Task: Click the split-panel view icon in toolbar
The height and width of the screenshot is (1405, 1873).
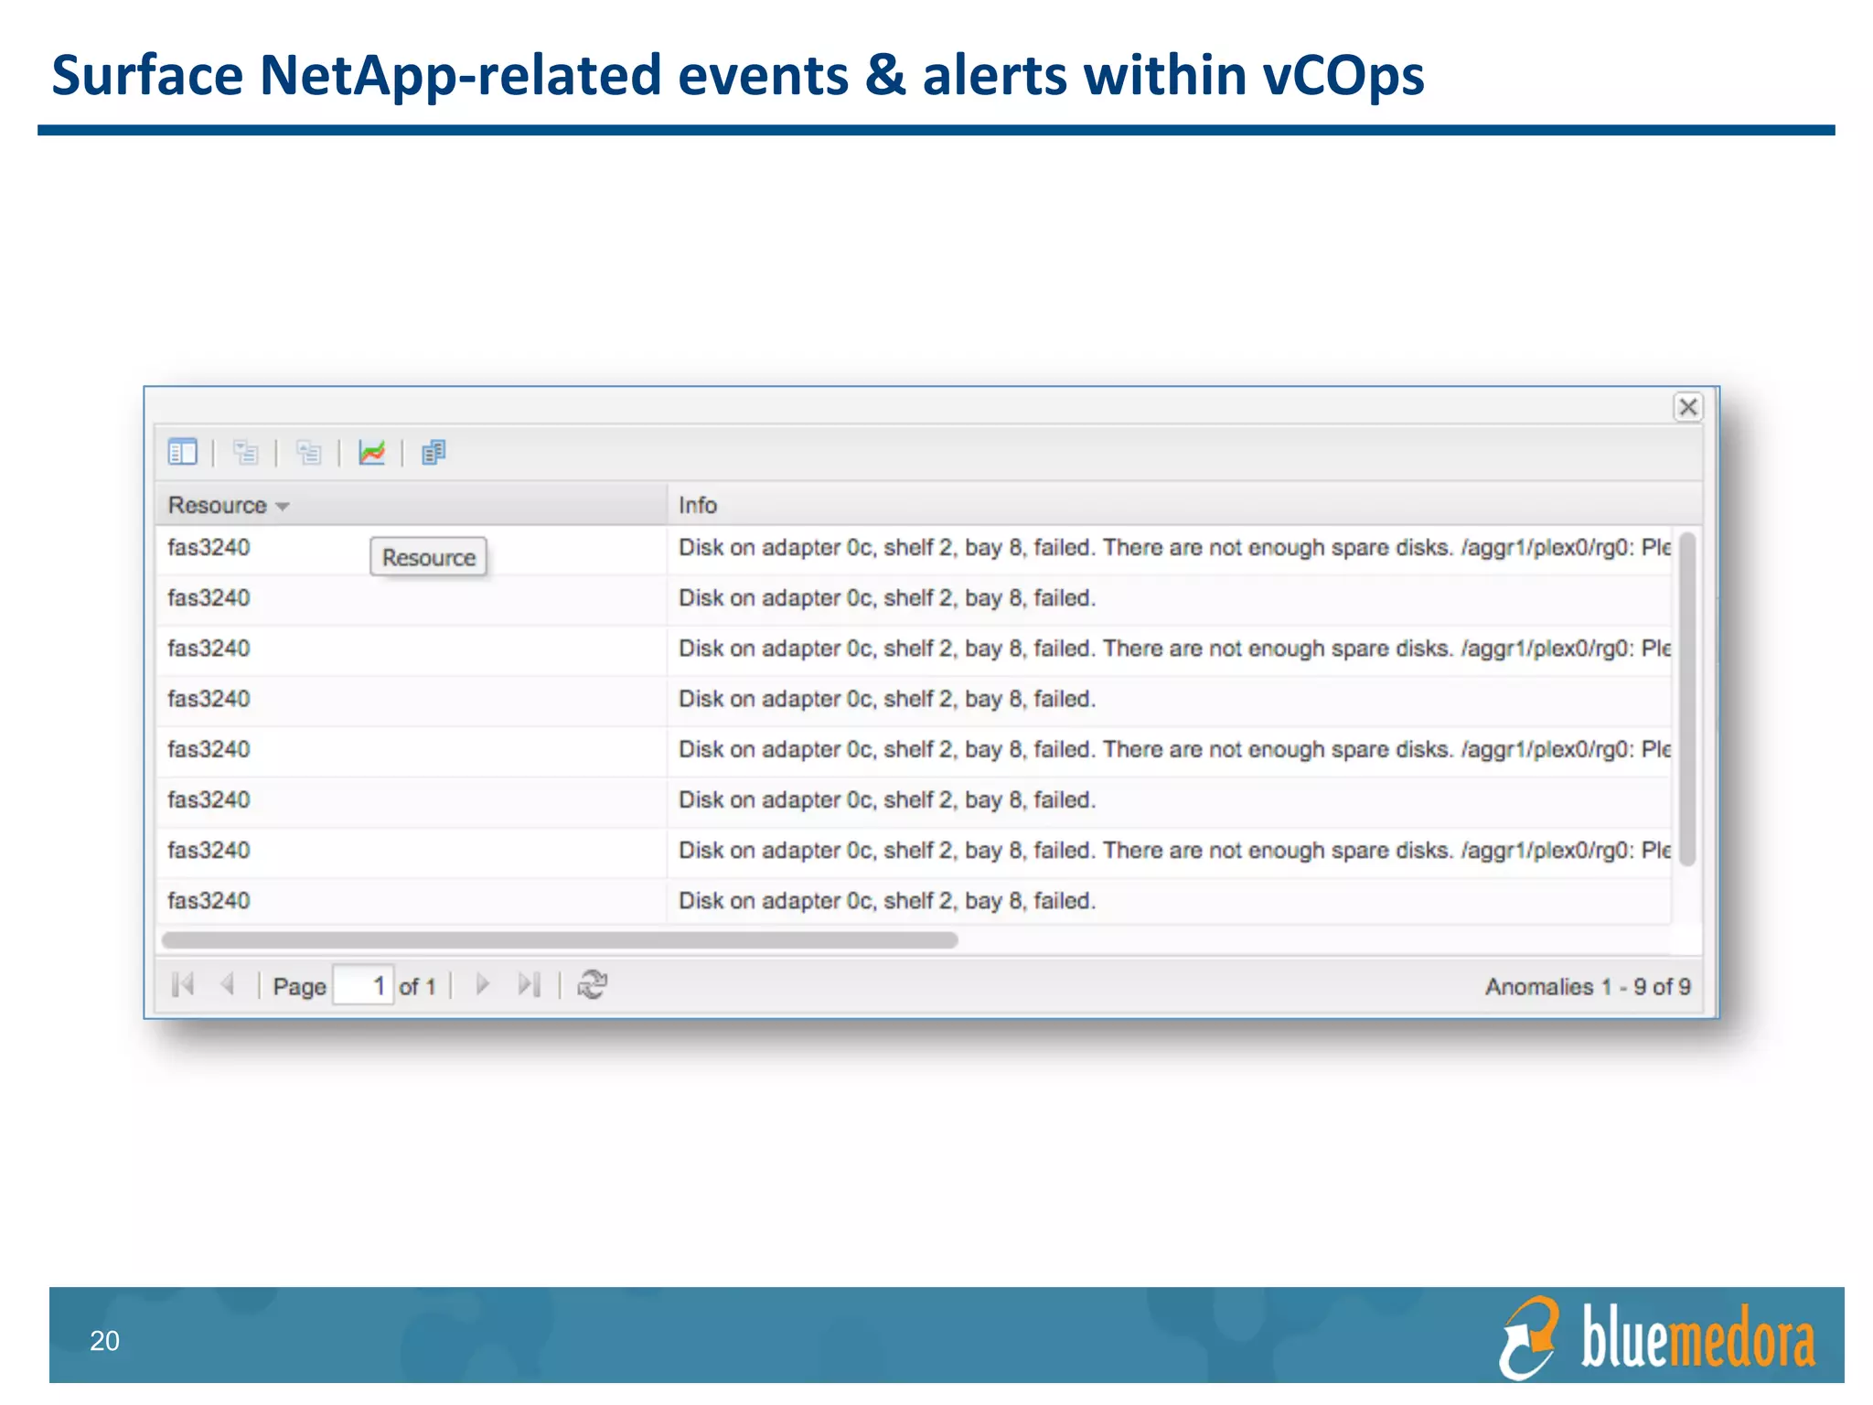Action: click(183, 452)
